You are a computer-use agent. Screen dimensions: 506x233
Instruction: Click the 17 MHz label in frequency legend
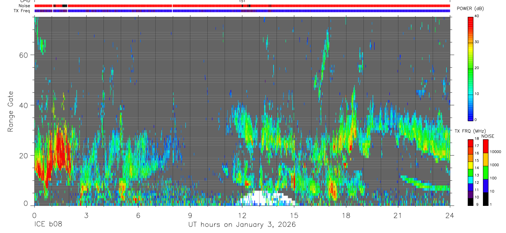(476, 146)
